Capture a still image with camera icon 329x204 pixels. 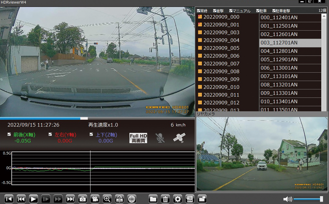(83, 199)
